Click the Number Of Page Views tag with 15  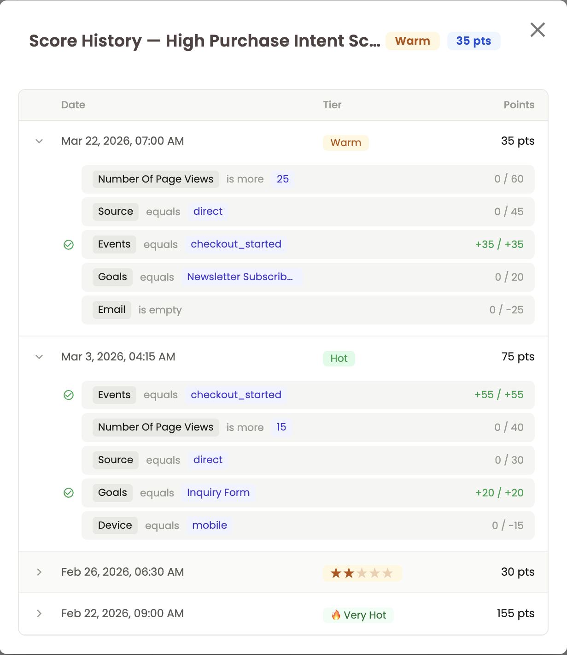pos(156,427)
